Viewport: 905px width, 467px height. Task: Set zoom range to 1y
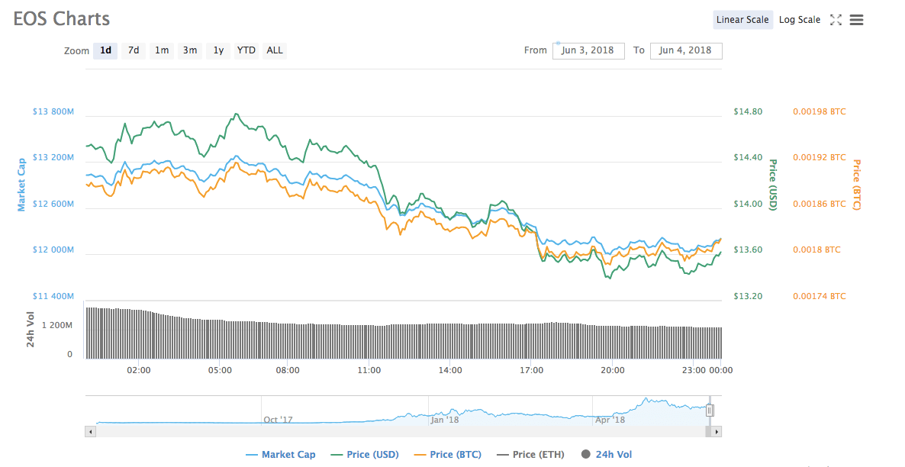point(218,50)
